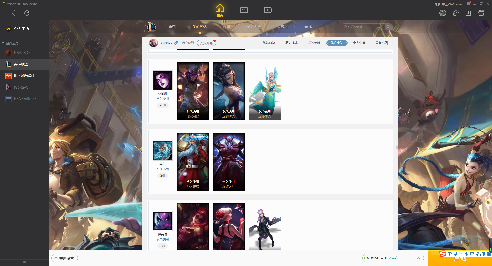Image resolution: width=492 pixels, height=266 pixels.
Task: Click the 掌上WeGame mobile link
Action: click(448, 4)
